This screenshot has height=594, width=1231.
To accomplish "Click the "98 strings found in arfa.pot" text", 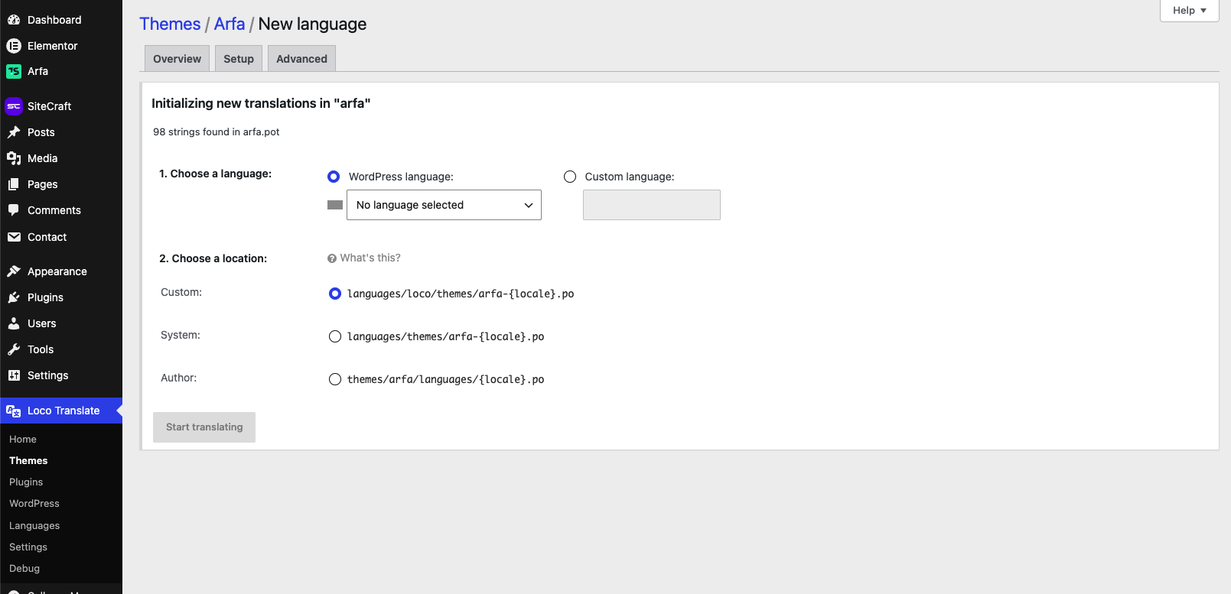I will (x=217, y=131).
